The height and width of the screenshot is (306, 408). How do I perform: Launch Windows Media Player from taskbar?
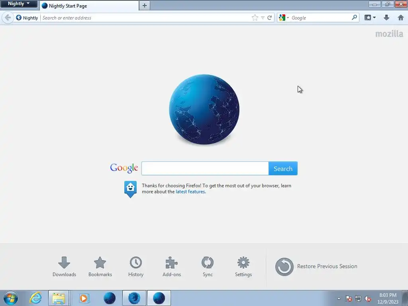point(84,298)
